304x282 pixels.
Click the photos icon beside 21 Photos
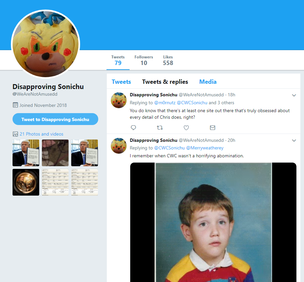15,134
